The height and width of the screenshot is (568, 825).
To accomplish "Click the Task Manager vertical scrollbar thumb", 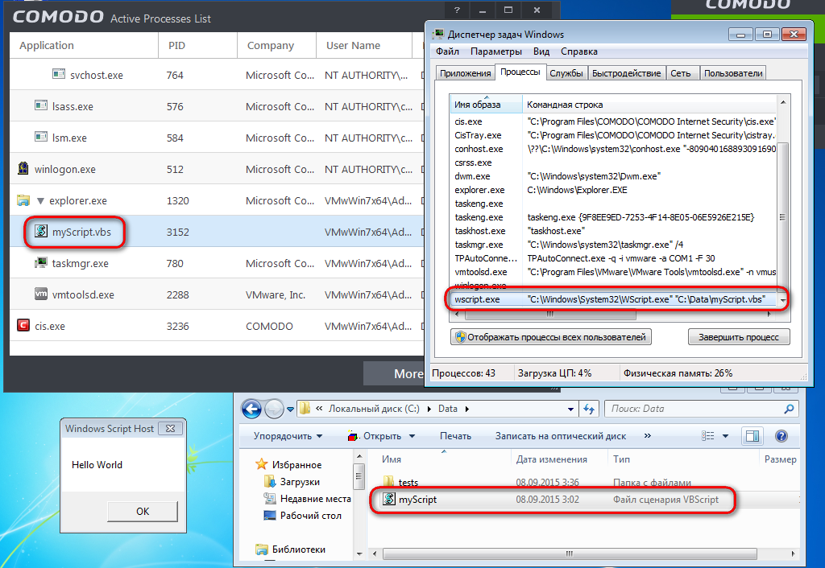I will (782, 216).
